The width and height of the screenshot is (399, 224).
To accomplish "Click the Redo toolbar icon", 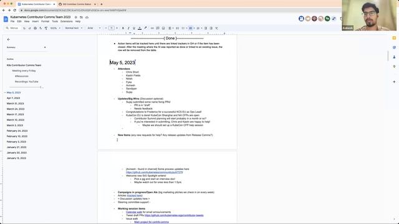I will click(x=29, y=28).
